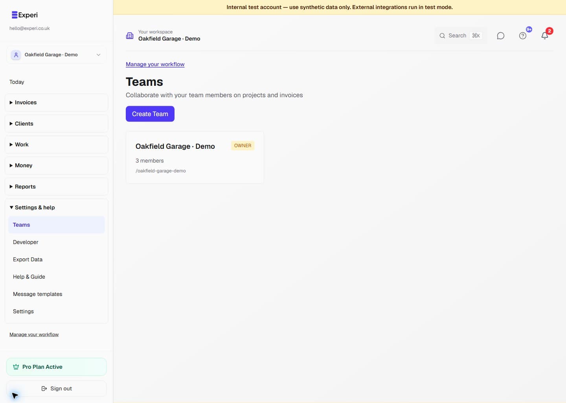This screenshot has height=403, width=566.
Task: Click the Create Team button
Action: coord(150,114)
